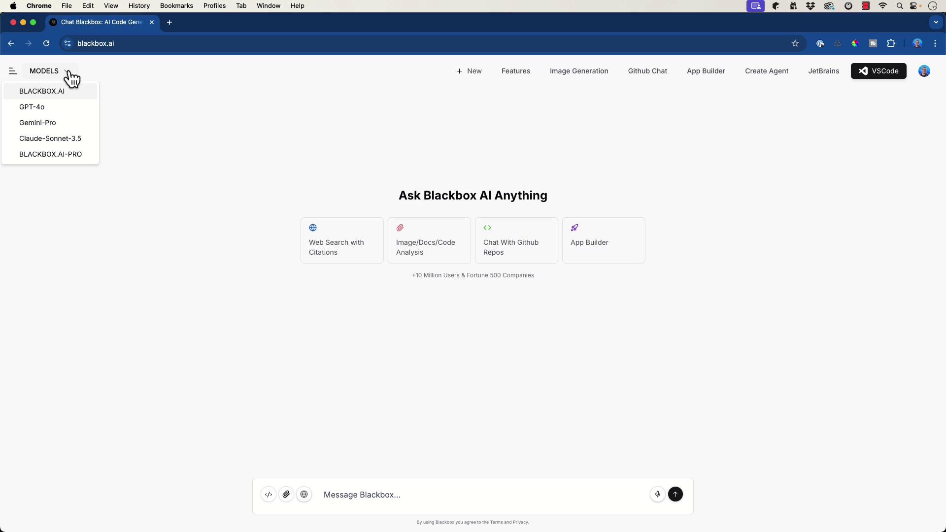Open the user profile avatar on the page
This screenshot has width=946, height=532.
tap(924, 71)
